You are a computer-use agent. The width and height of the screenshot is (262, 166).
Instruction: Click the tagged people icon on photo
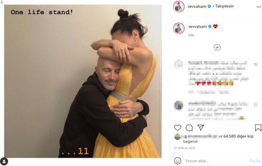(x=4, y=162)
